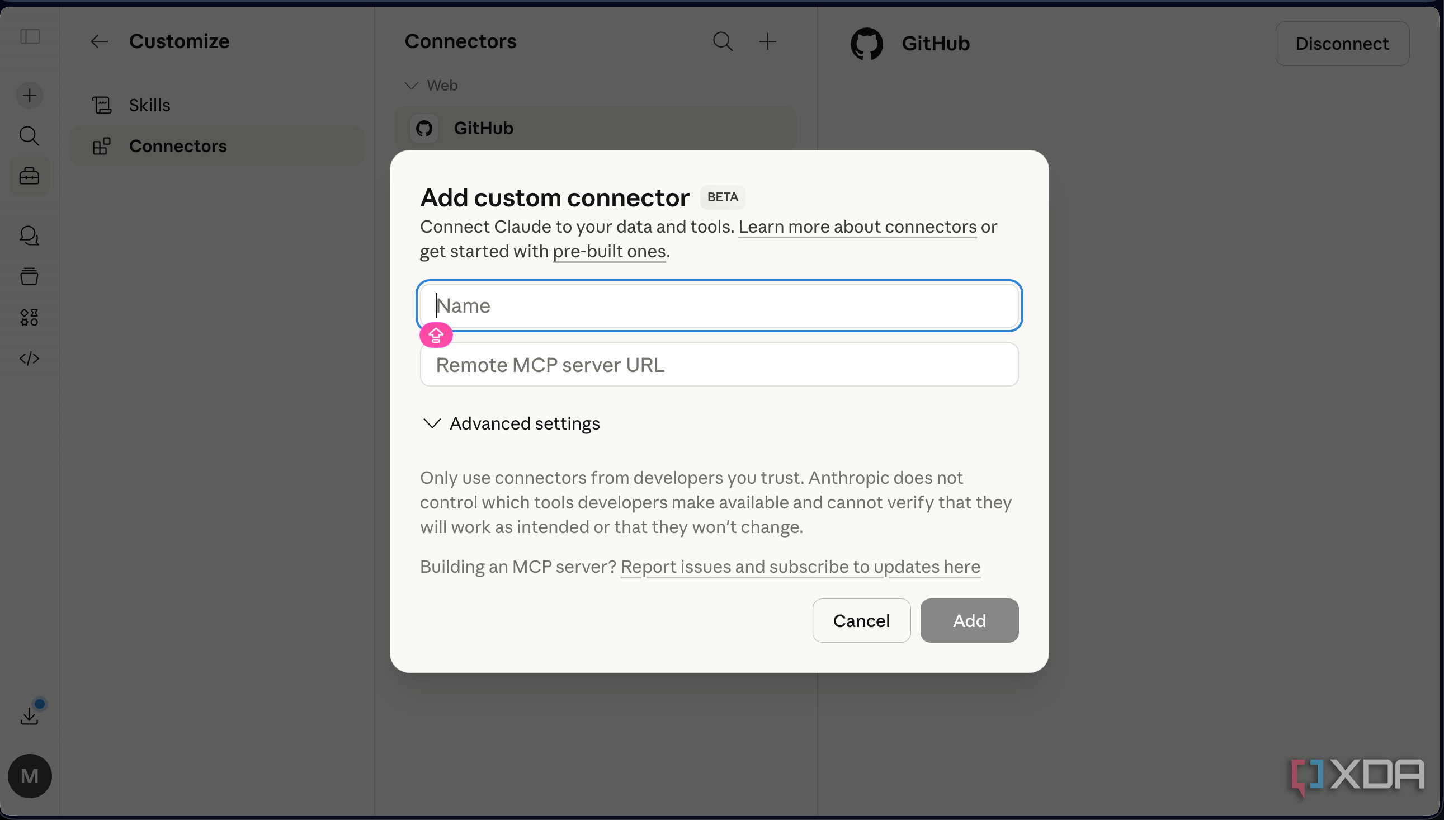Screen dimensions: 1444x820
Task: Expand the Advanced settings section
Action: coord(511,423)
